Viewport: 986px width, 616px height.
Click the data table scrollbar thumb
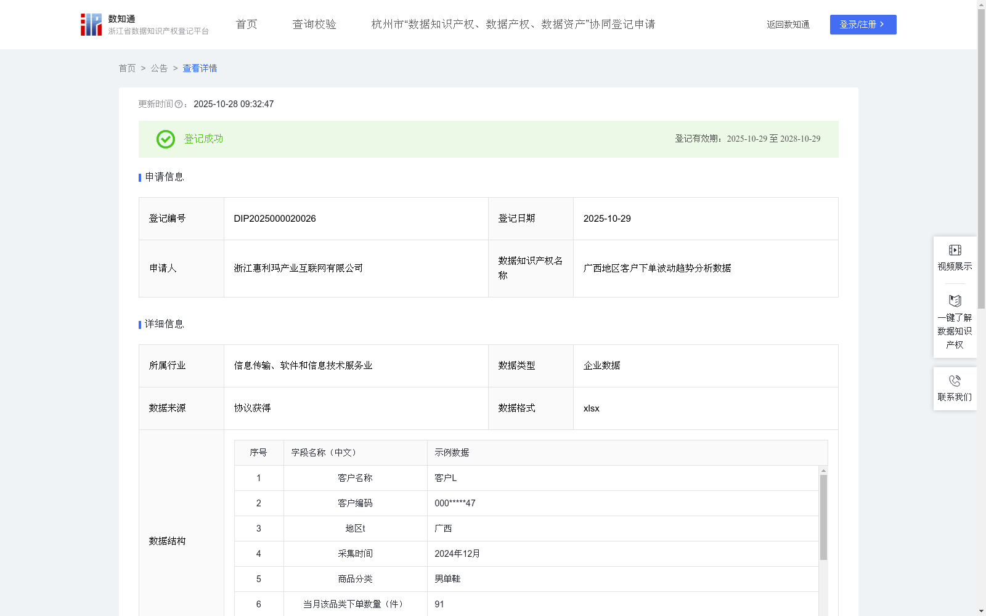pos(823,517)
